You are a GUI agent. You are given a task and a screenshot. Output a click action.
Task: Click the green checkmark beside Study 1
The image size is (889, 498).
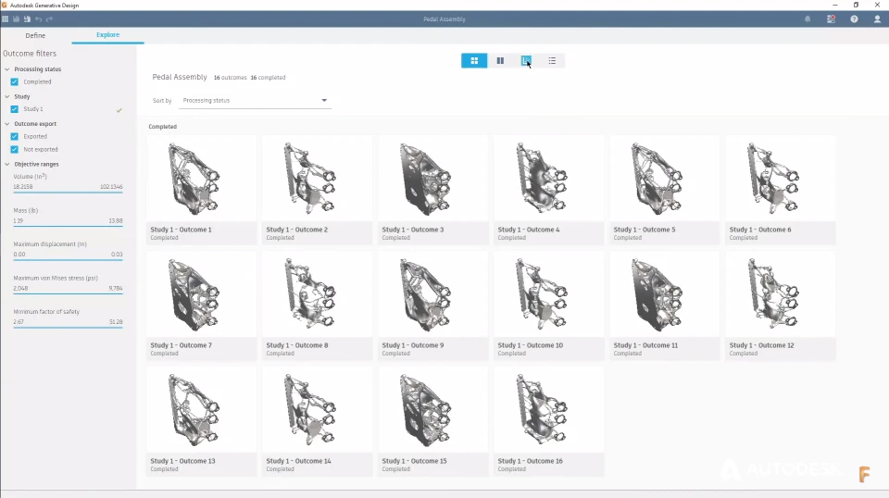119,110
